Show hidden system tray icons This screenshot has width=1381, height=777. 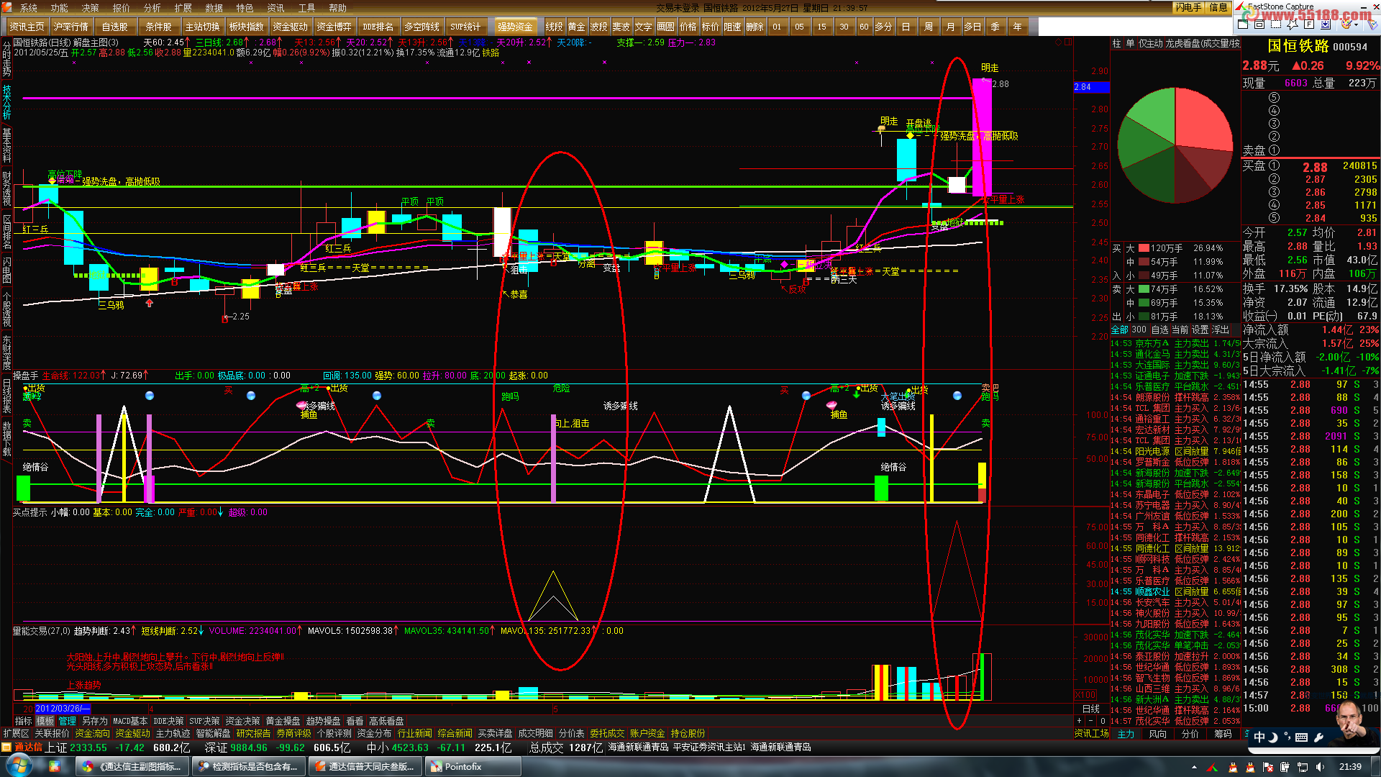coord(1194,767)
